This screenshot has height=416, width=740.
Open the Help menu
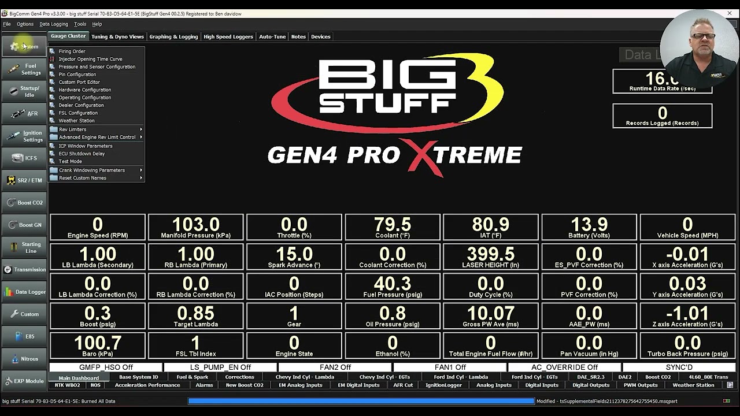click(97, 24)
